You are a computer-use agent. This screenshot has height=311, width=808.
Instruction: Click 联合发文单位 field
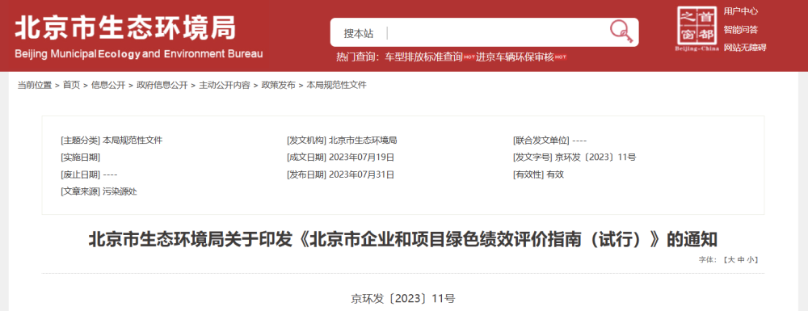pos(549,140)
